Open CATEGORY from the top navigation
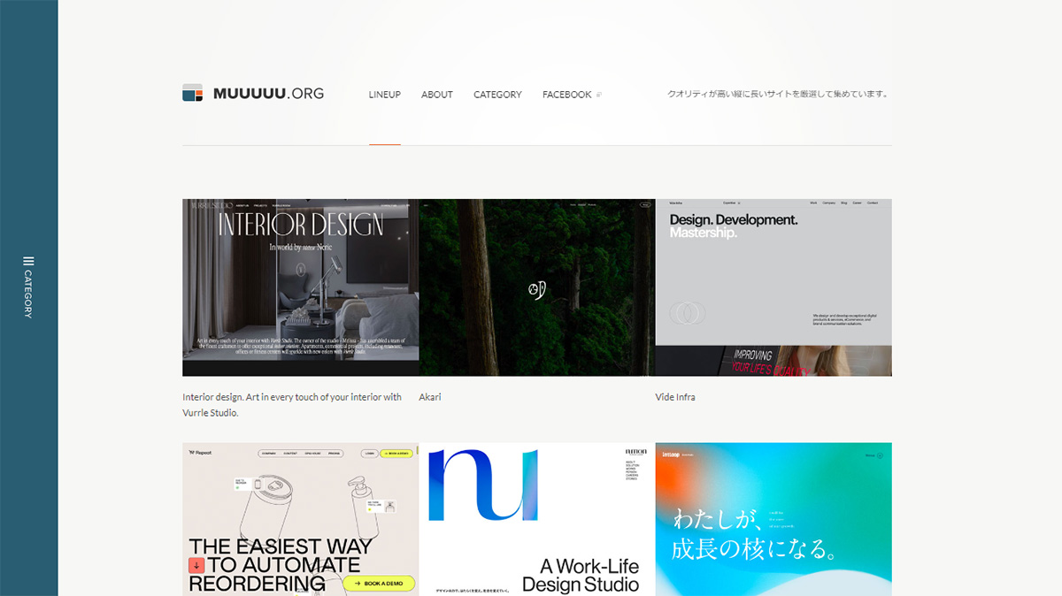Screen dimensions: 1062x596 pyautogui.click(x=497, y=94)
